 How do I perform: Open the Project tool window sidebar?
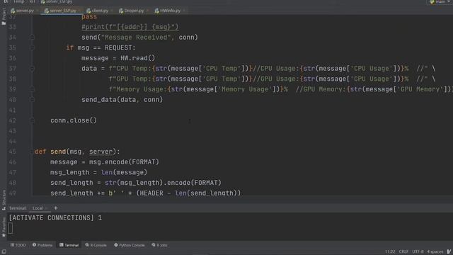[x=4, y=16]
